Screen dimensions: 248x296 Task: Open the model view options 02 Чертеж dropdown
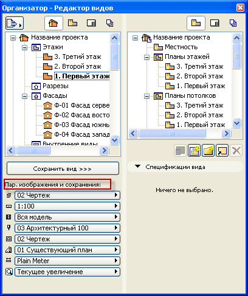click(x=67, y=239)
